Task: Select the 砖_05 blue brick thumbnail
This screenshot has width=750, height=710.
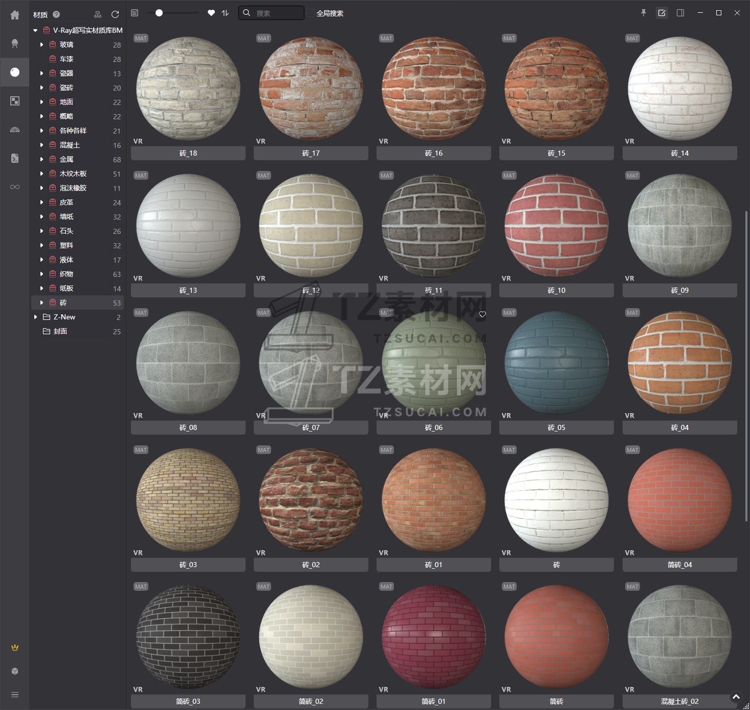Action: 557,363
